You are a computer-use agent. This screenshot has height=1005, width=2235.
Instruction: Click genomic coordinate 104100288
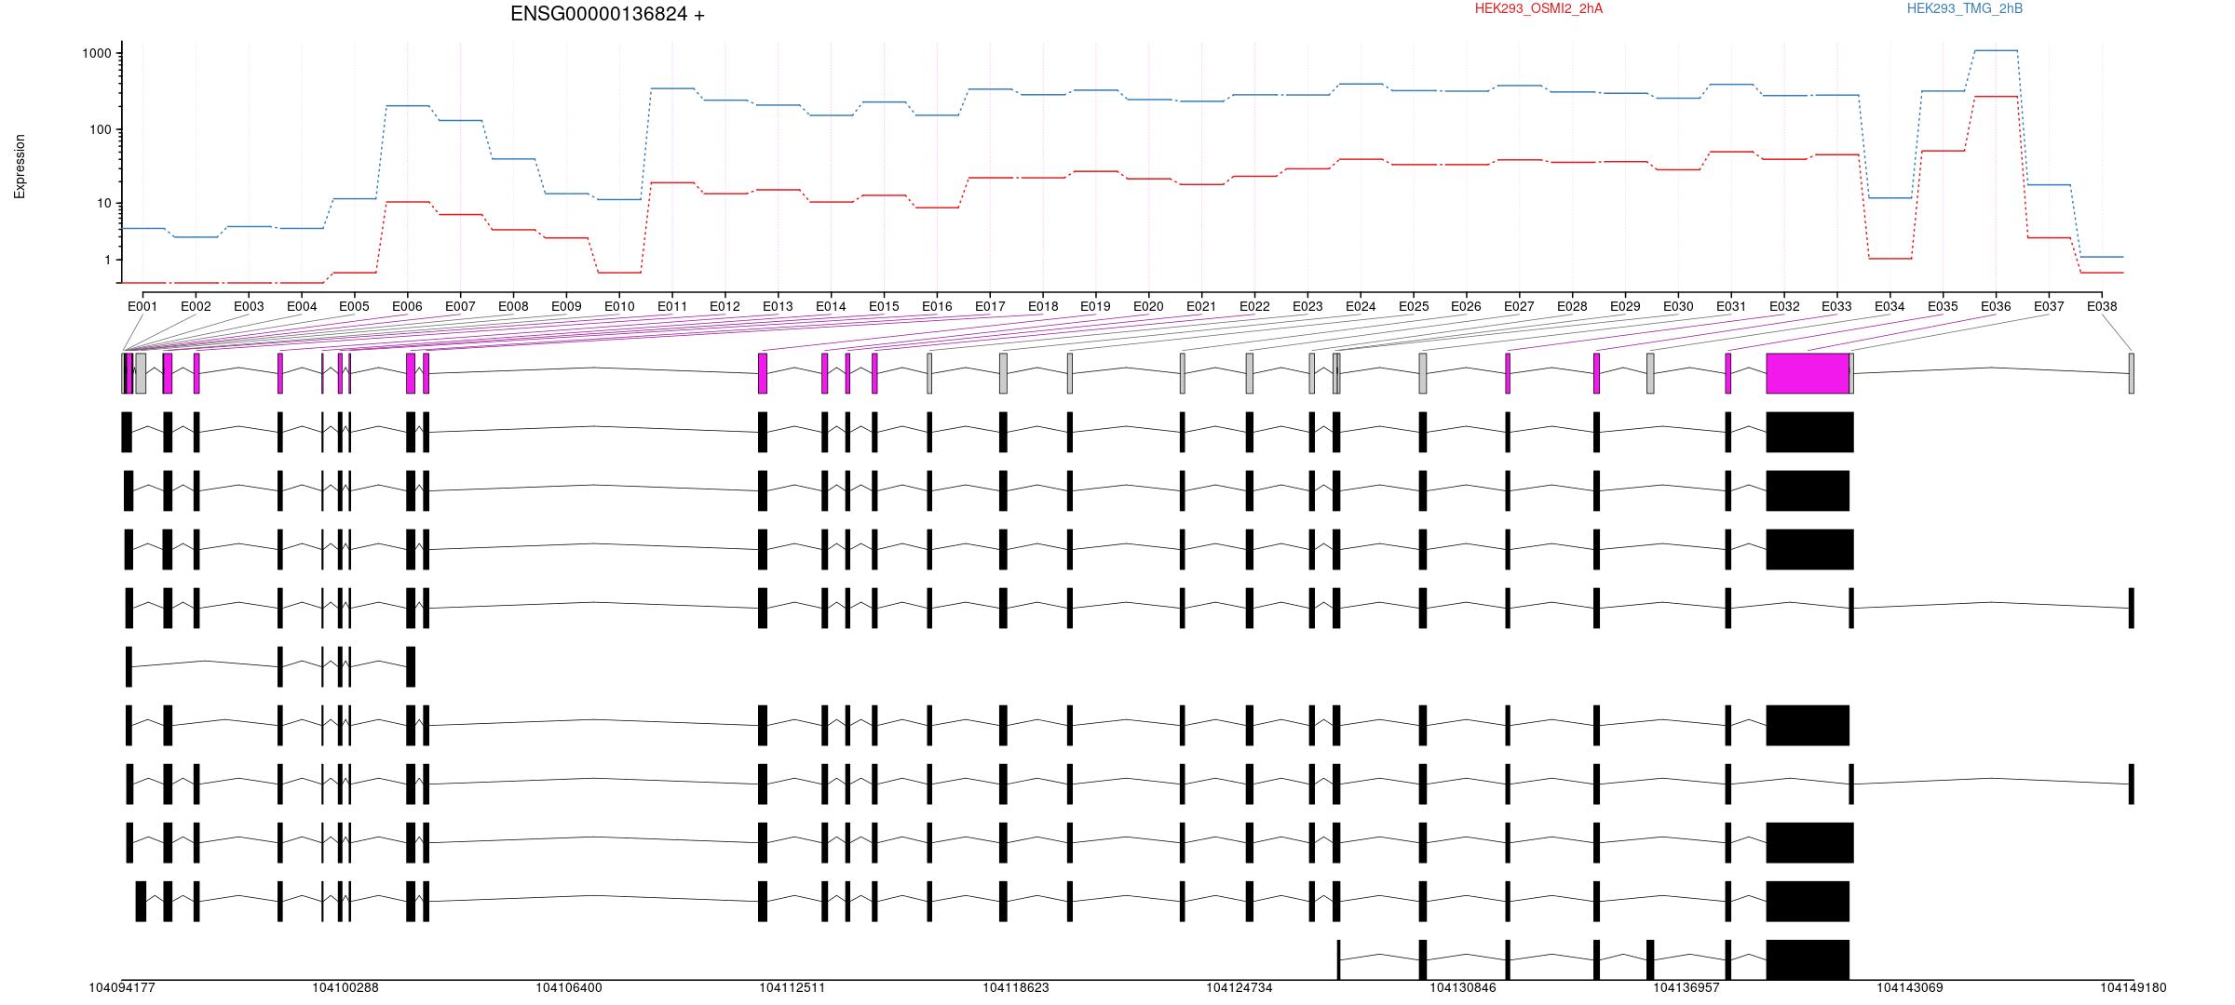(x=345, y=988)
